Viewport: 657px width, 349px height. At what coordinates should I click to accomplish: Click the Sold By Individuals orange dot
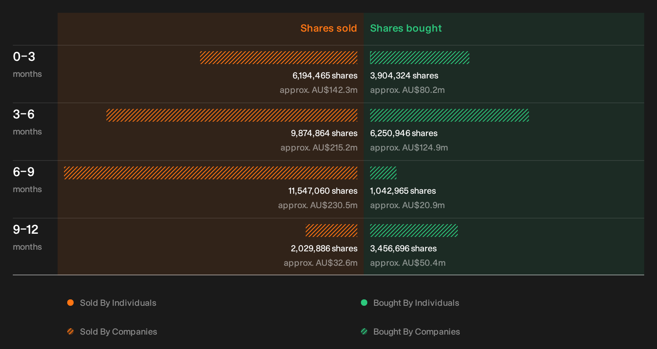click(70, 303)
